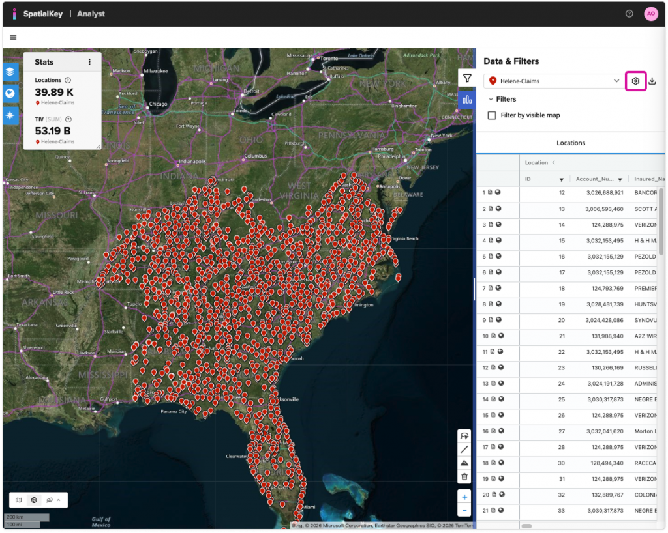Select the Locations tab above the table
Viewport: 668px width, 533px height.
(571, 143)
